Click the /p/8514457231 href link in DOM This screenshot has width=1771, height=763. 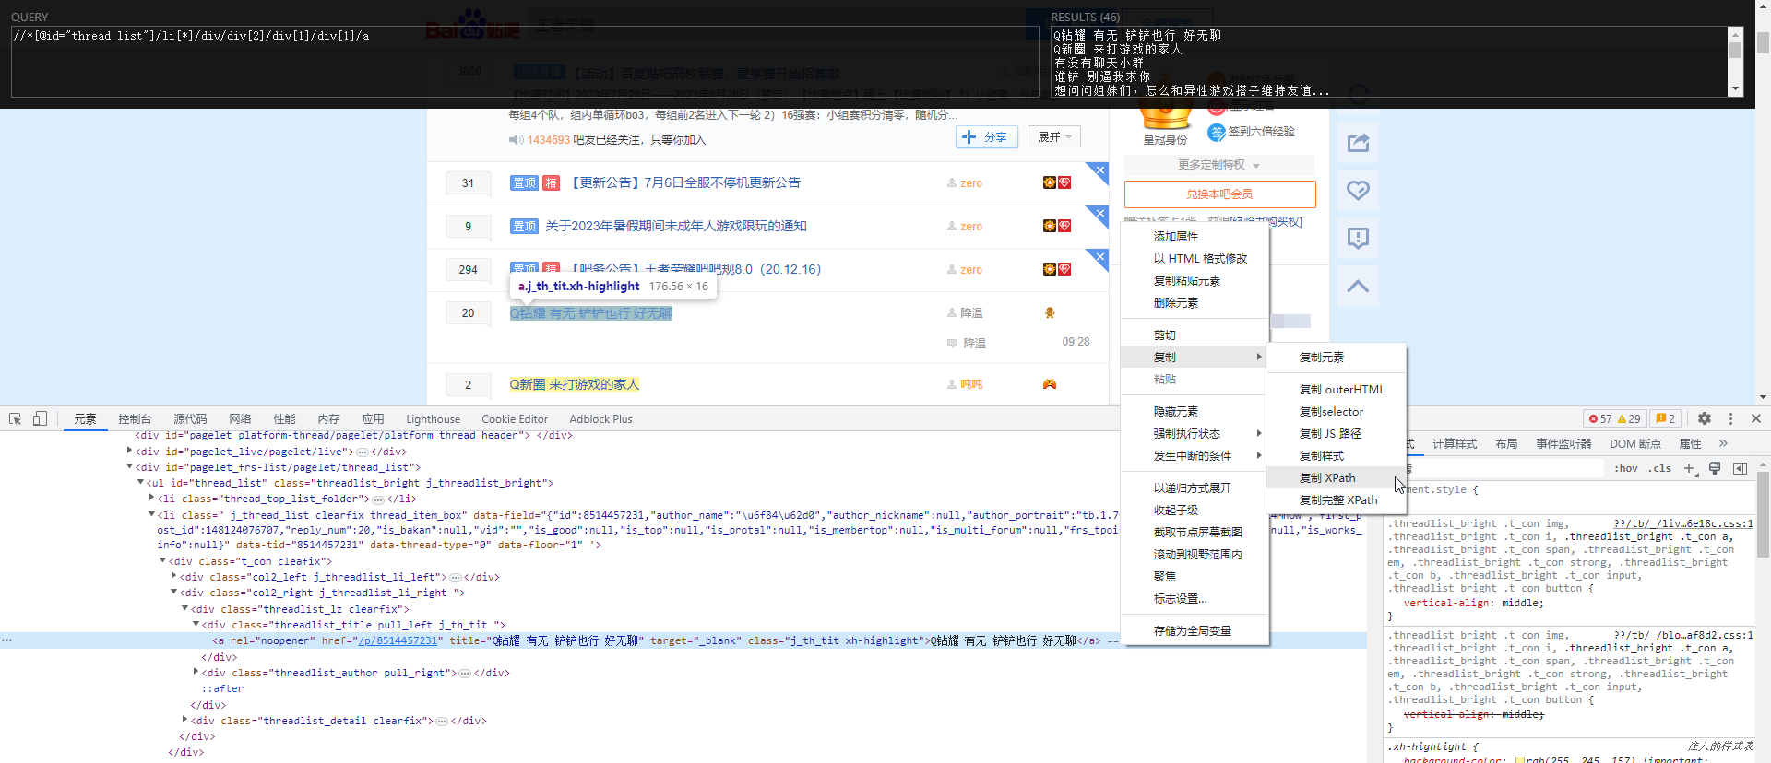398,640
